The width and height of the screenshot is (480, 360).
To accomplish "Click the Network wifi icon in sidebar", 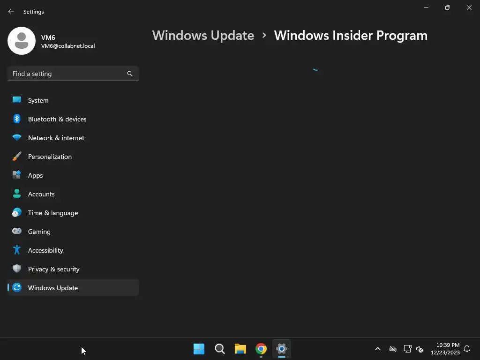I will pos(17,137).
